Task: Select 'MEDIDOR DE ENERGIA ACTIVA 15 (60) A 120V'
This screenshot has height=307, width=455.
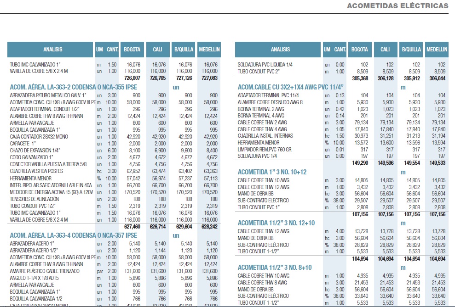Action: 52,192
